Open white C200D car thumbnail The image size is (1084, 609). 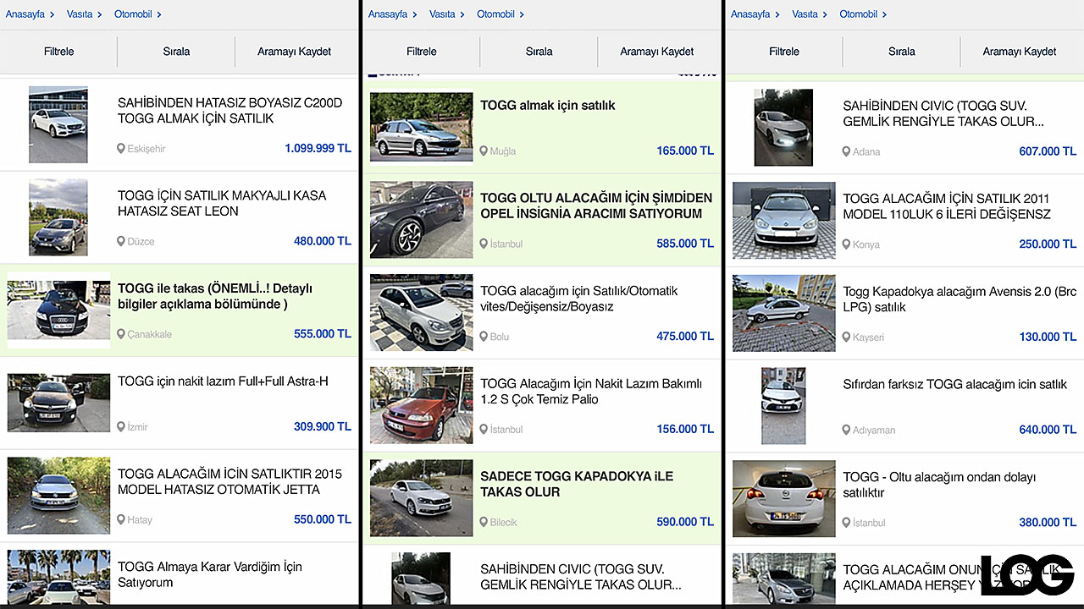(58, 124)
